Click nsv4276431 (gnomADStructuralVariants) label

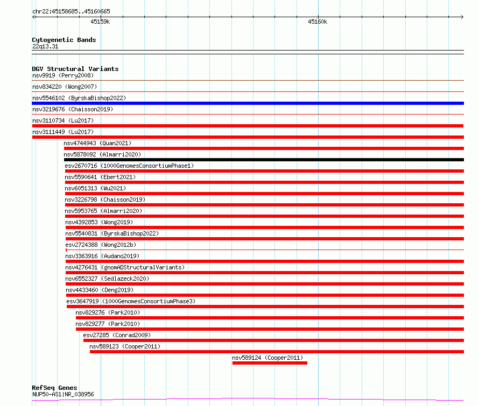coord(125,267)
